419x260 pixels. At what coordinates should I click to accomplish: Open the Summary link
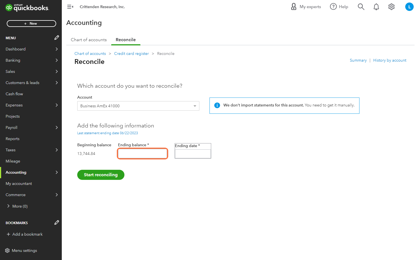358,60
